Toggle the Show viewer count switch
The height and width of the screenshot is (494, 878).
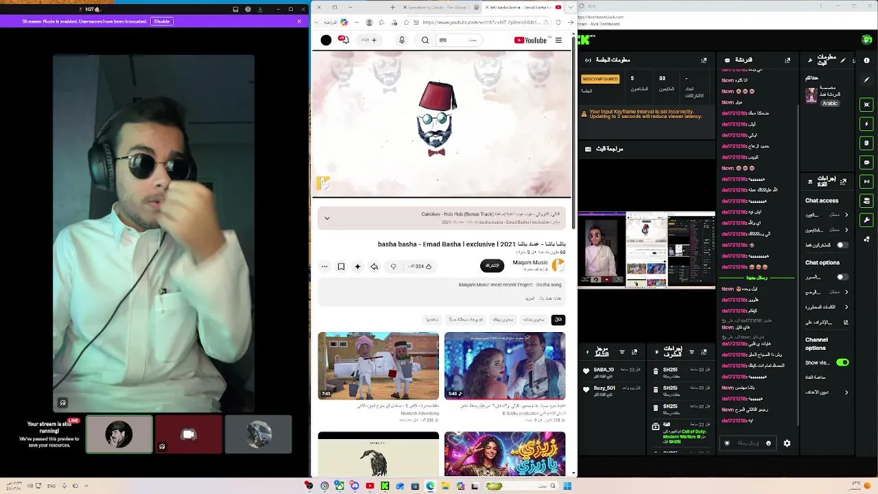click(x=842, y=362)
